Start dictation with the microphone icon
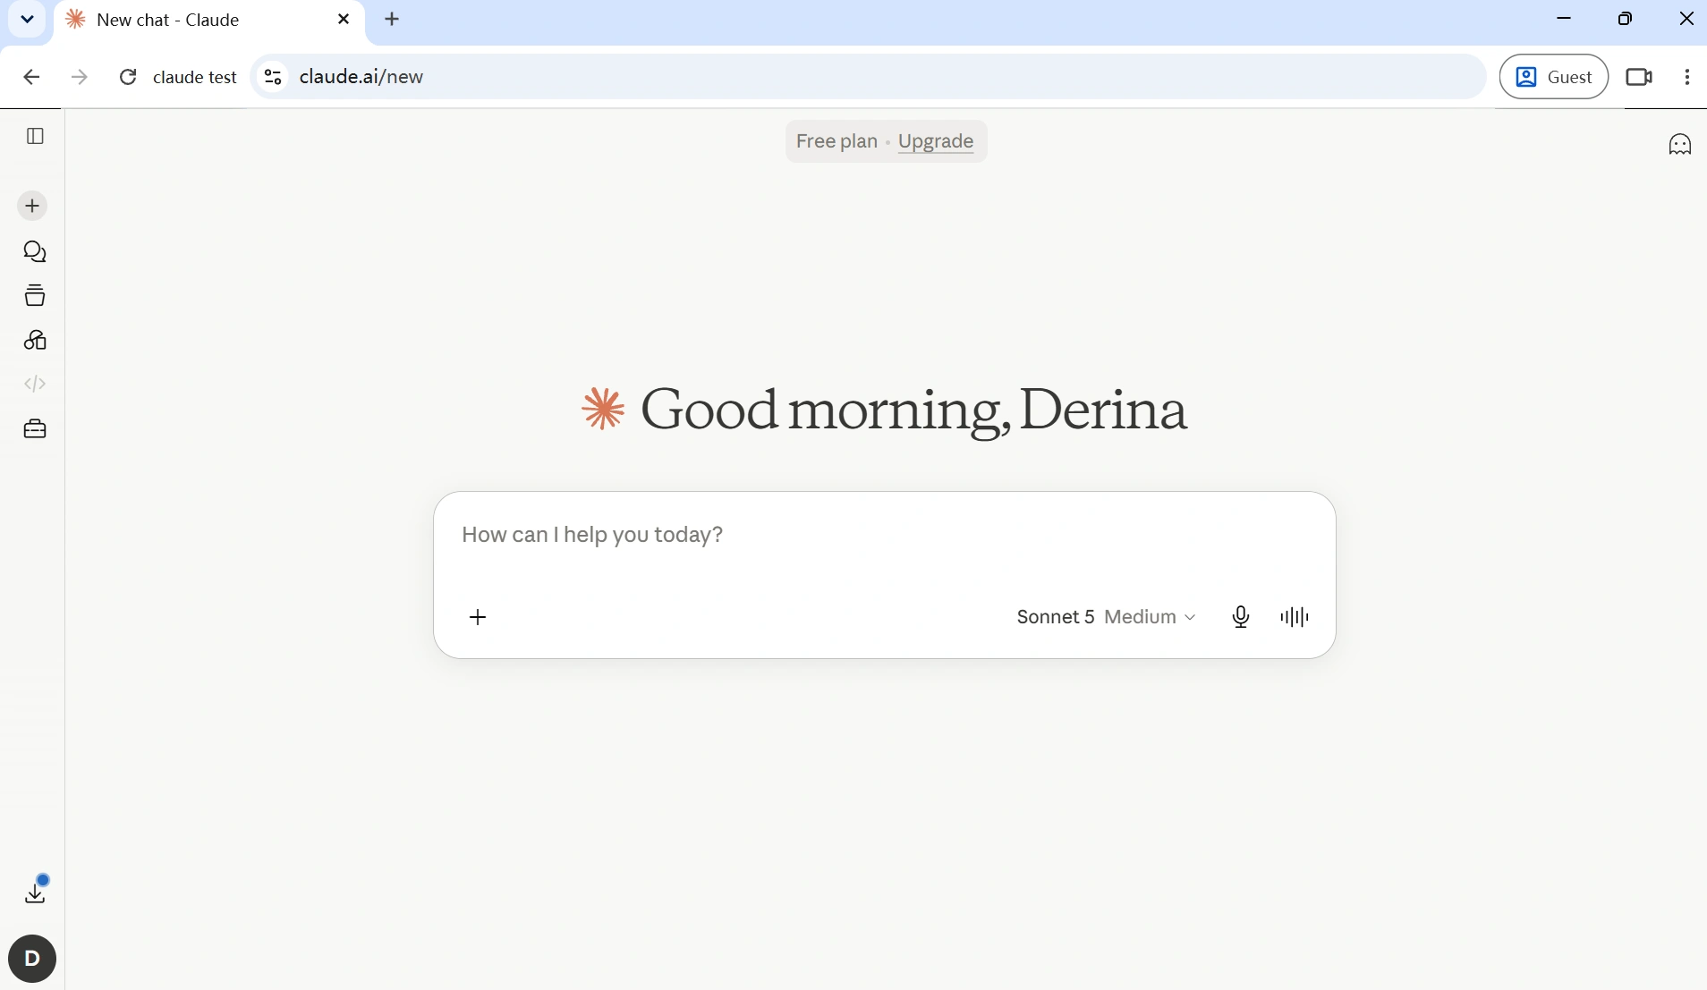1707x990 pixels. 1241,617
